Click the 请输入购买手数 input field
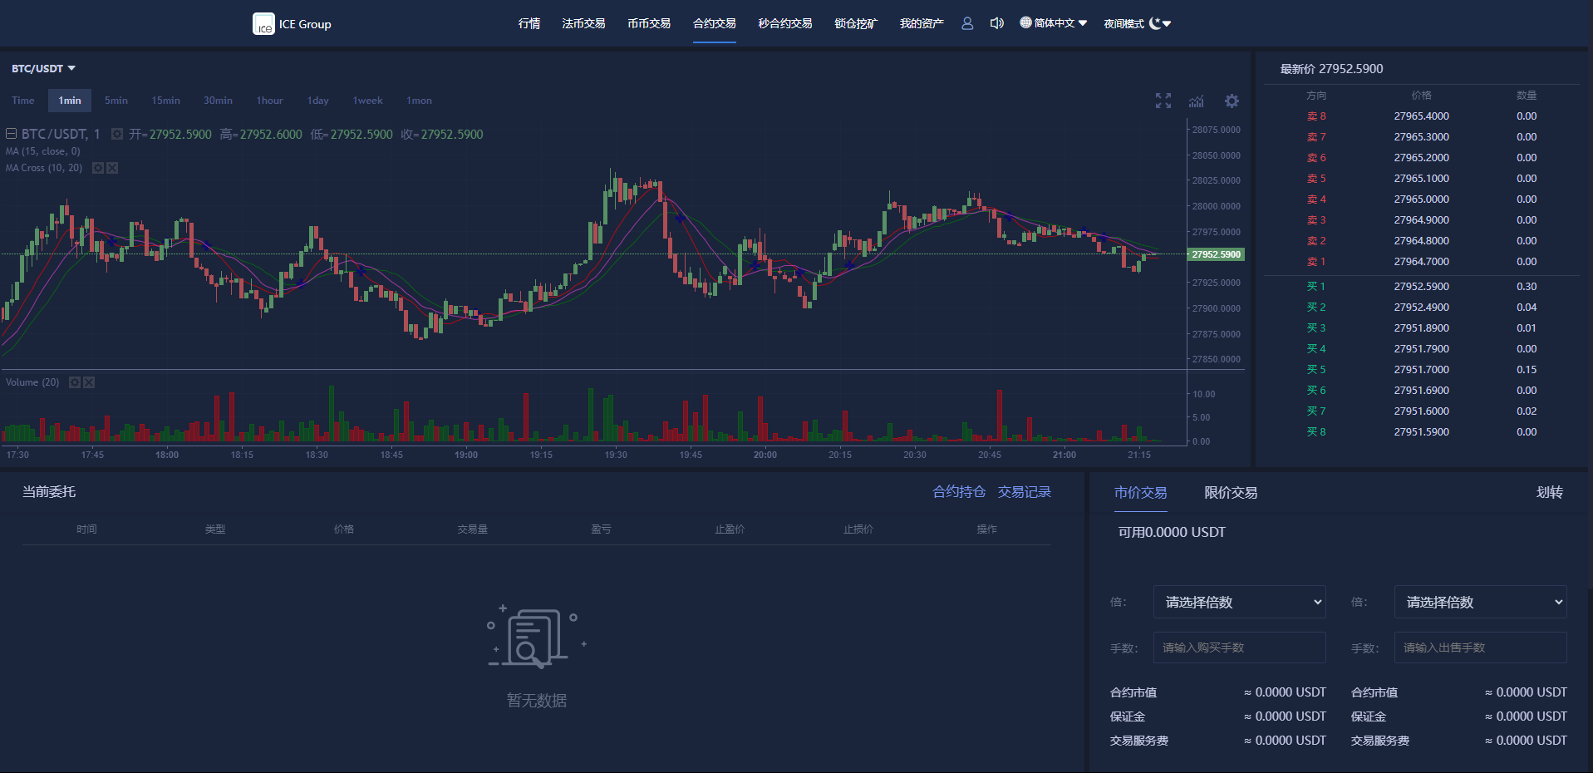The width and height of the screenshot is (1593, 773). (x=1239, y=647)
